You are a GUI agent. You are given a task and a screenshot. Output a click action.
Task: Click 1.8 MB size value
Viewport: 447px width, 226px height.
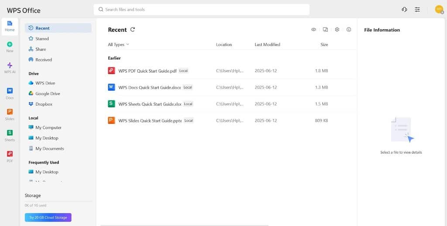click(x=321, y=71)
